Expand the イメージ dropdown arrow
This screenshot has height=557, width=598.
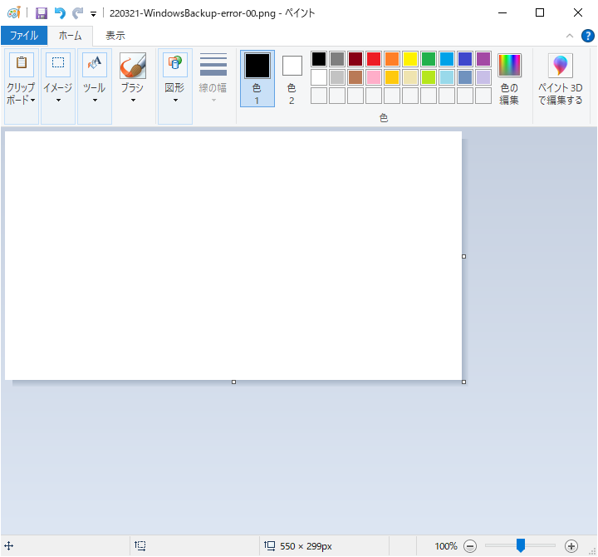58,101
